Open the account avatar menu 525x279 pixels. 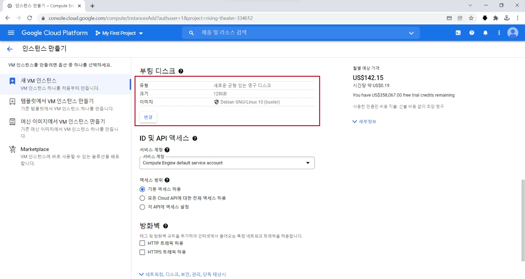(513, 33)
